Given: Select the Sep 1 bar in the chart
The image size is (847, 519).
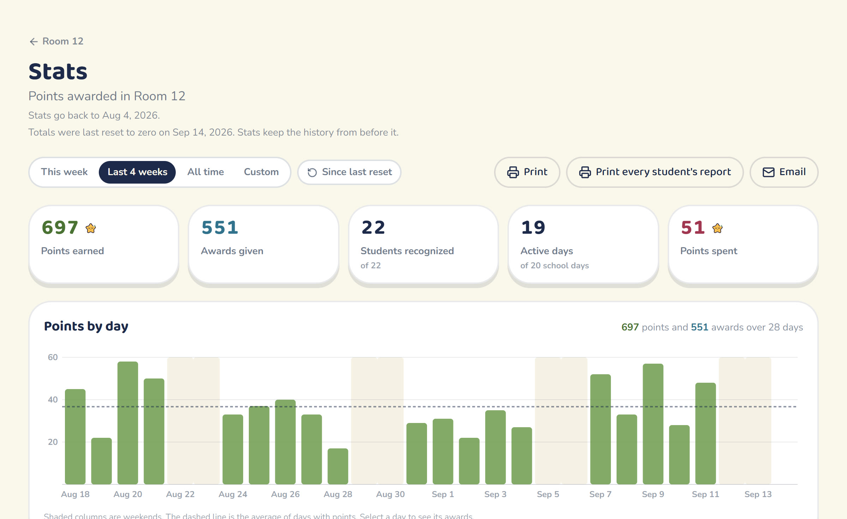Looking at the screenshot, I should [x=443, y=452].
